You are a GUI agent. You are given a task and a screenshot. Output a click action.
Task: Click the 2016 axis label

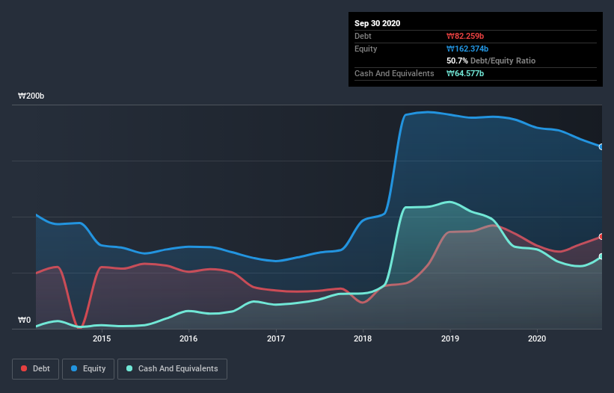tap(188, 338)
